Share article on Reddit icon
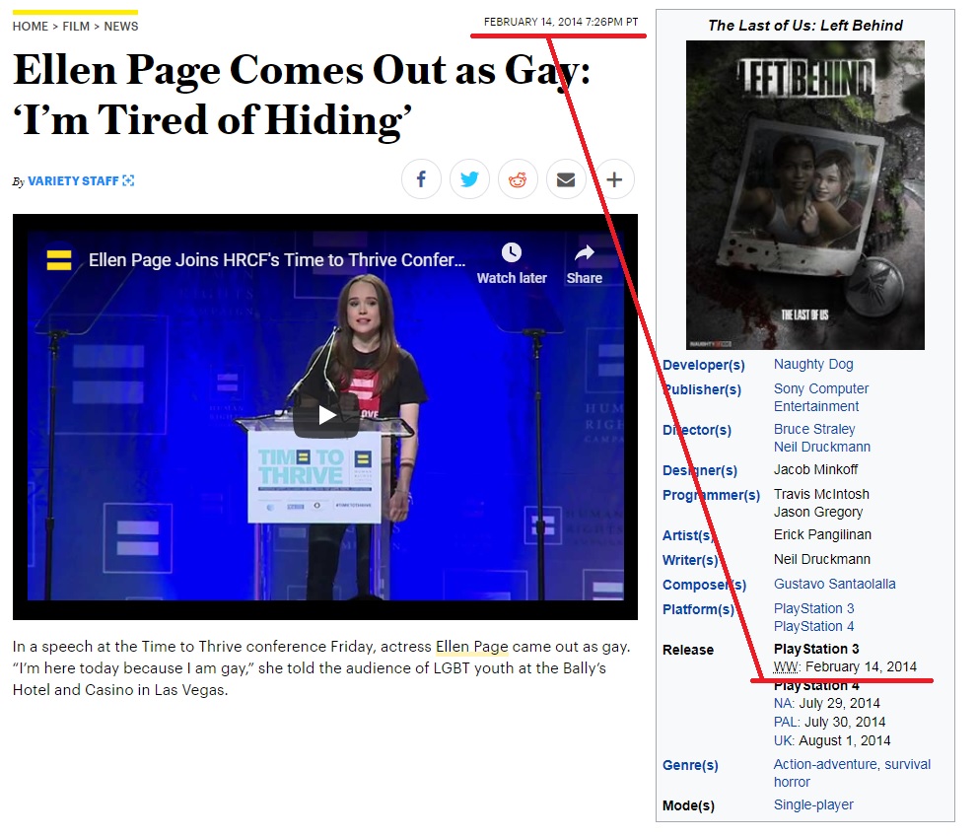The height and width of the screenshot is (837, 977). pos(518,179)
